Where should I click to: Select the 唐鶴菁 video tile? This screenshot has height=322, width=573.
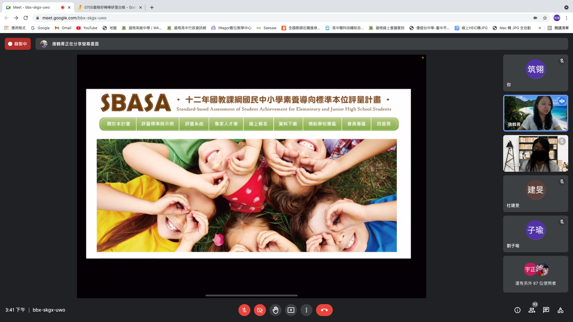click(x=535, y=113)
